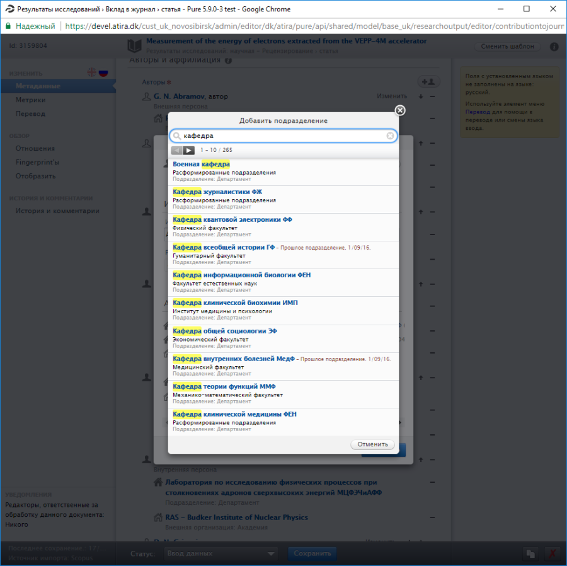Open the Статус dropdown Ввод данных
The width and height of the screenshot is (567, 566).
point(220,553)
